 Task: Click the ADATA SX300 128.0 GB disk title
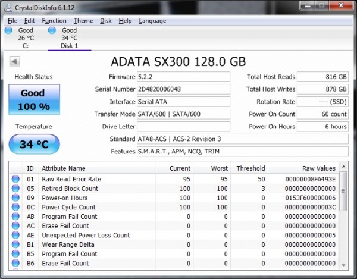click(178, 61)
